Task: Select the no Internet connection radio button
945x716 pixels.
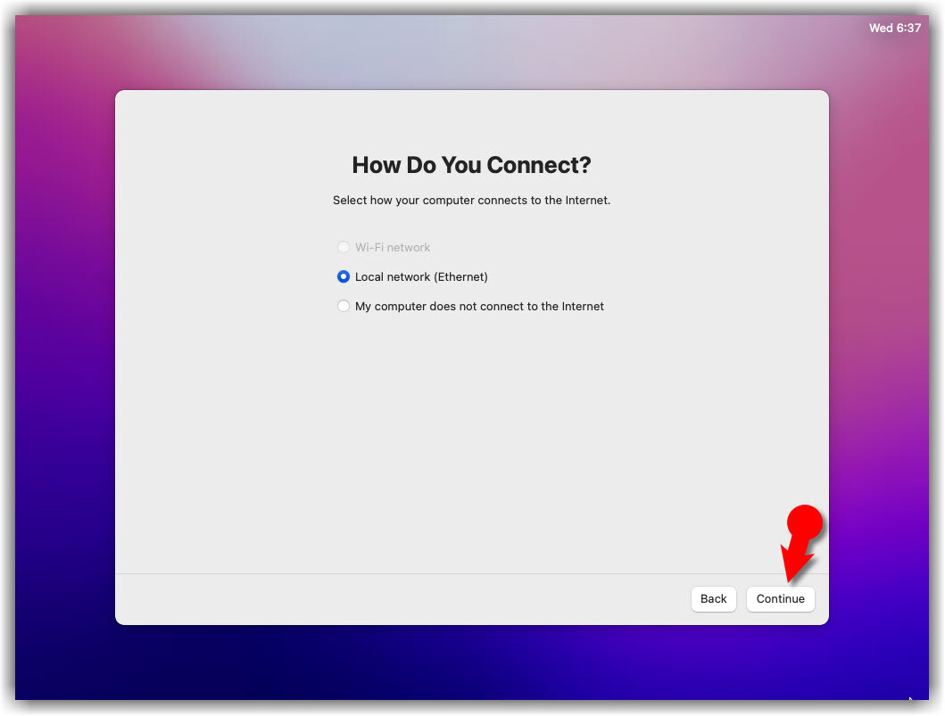Action: [x=344, y=306]
